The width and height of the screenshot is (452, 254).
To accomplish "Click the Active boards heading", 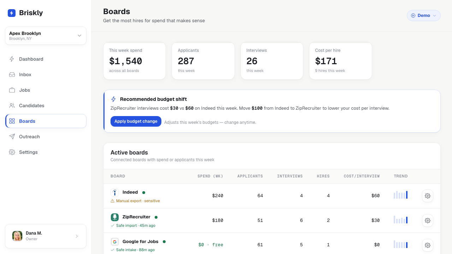I will 129,152.
